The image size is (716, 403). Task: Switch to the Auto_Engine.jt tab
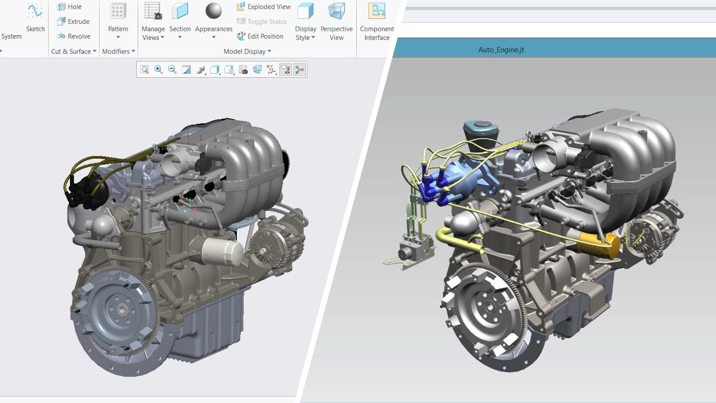pyautogui.click(x=501, y=50)
